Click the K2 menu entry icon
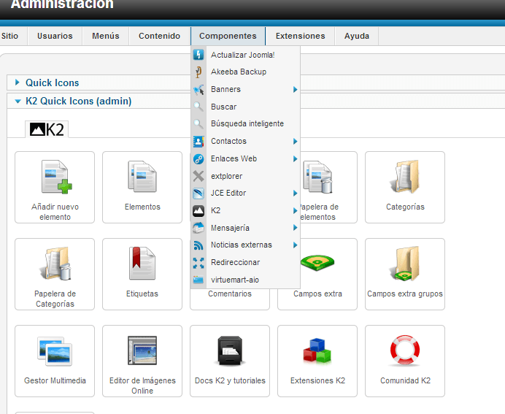This screenshot has height=414, width=505. pos(198,211)
